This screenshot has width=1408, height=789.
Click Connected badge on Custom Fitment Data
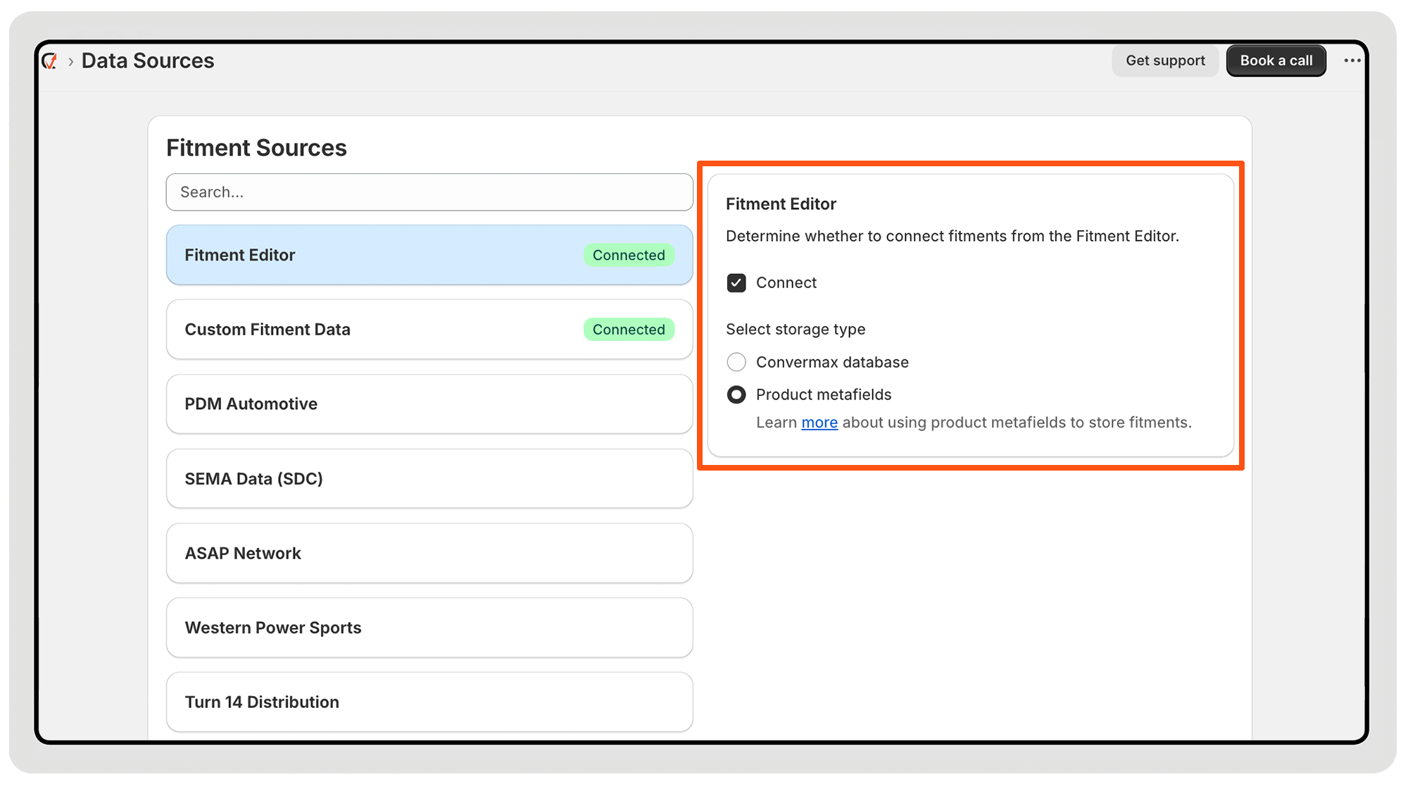[628, 330]
